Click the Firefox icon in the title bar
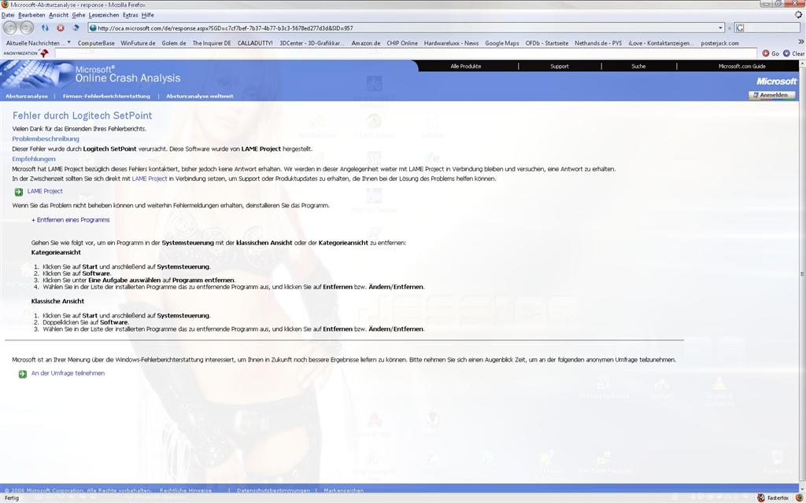This screenshot has height=503, width=806. click(5, 4)
